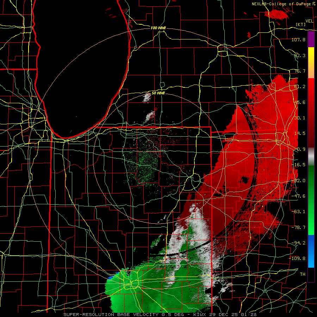
Task: Click the 50 NMI range ring label
Action: point(158,93)
